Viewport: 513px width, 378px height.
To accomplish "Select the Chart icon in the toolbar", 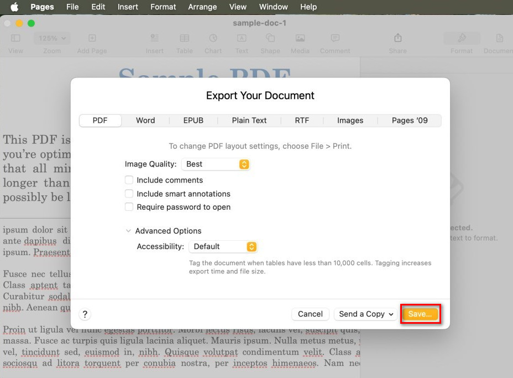I will (213, 38).
